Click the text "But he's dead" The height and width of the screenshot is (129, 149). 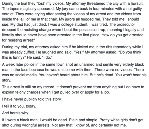pos(102,75)
